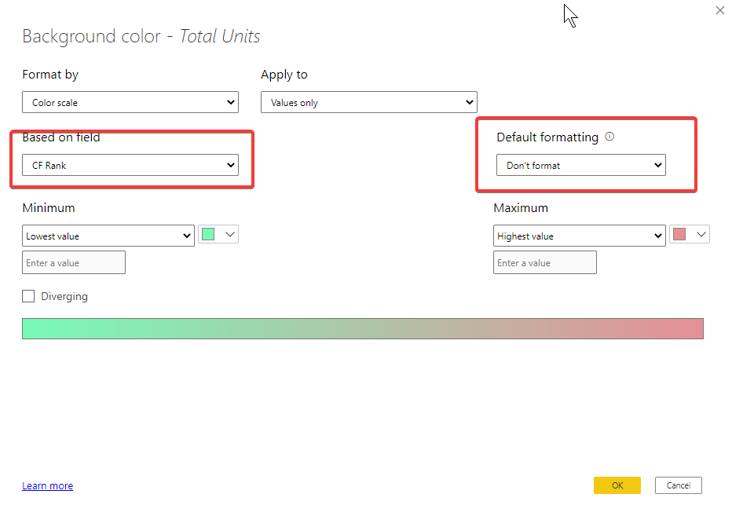Image resolution: width=732 pixels, height=516 pixels.
Task: Open the Learn more link
Action: point(48,485)
